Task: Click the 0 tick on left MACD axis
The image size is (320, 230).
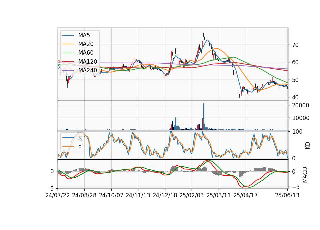Action: click(x=52, y=171)
